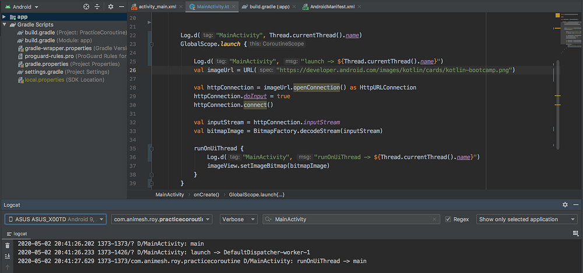Expand the app folder in the tree
This screenshot has width=583, height=273.
click(x=4, y=17)
